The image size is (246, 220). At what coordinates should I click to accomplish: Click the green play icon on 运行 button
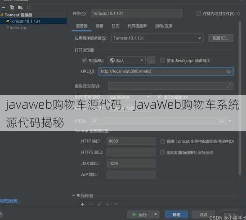click(x=134, y=214)
